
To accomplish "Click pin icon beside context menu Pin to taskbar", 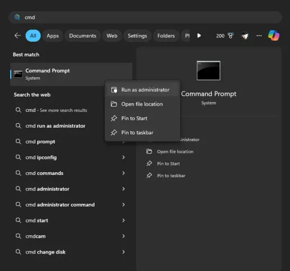I will click(114, 133).
